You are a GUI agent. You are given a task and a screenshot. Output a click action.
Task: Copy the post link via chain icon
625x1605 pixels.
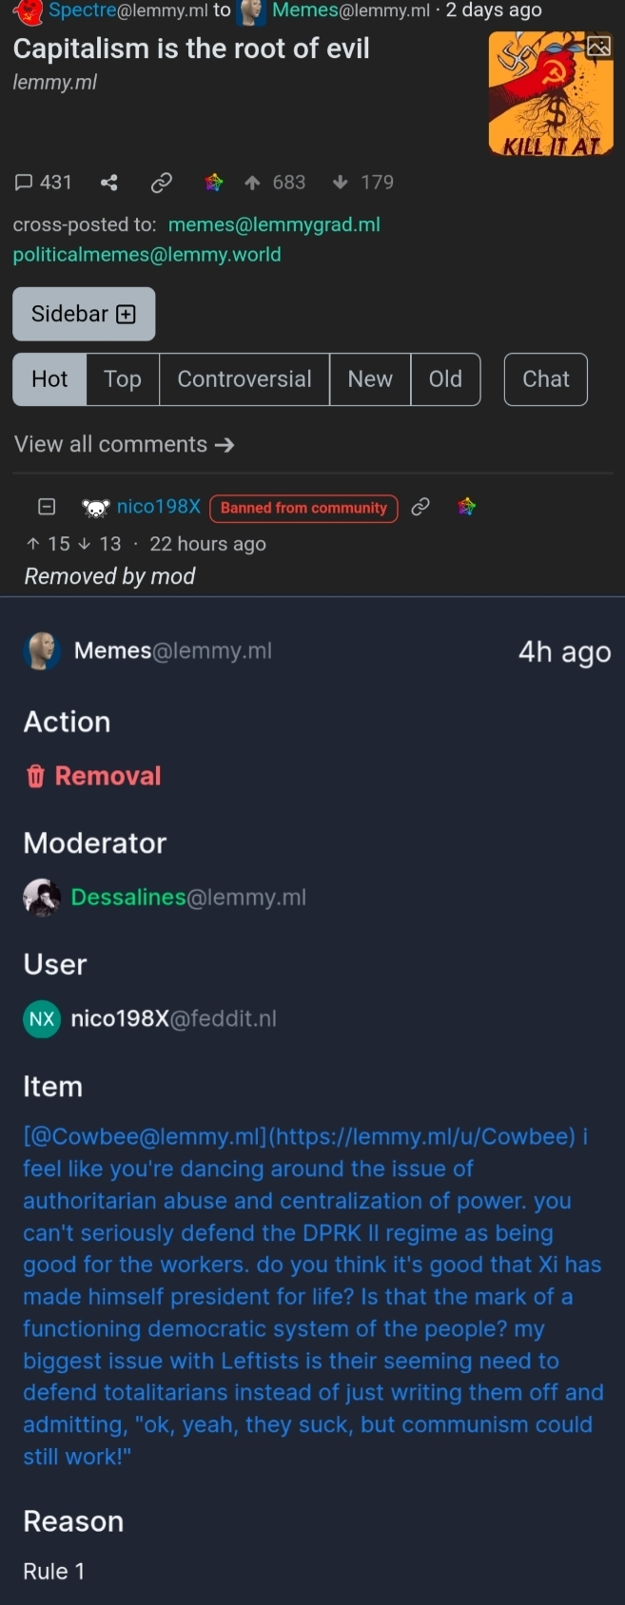162,183
